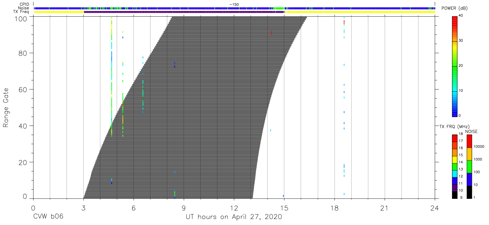
Task: Pick the blue 10-100 NOISE swatch
Action: click(x=469, y=179)
